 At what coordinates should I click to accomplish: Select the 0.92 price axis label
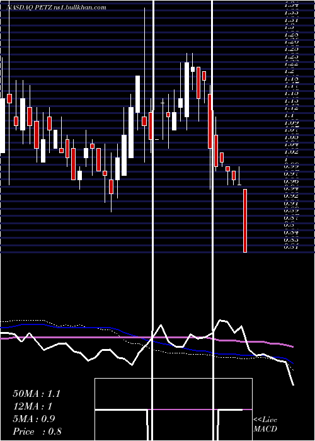tap(291, 196)
